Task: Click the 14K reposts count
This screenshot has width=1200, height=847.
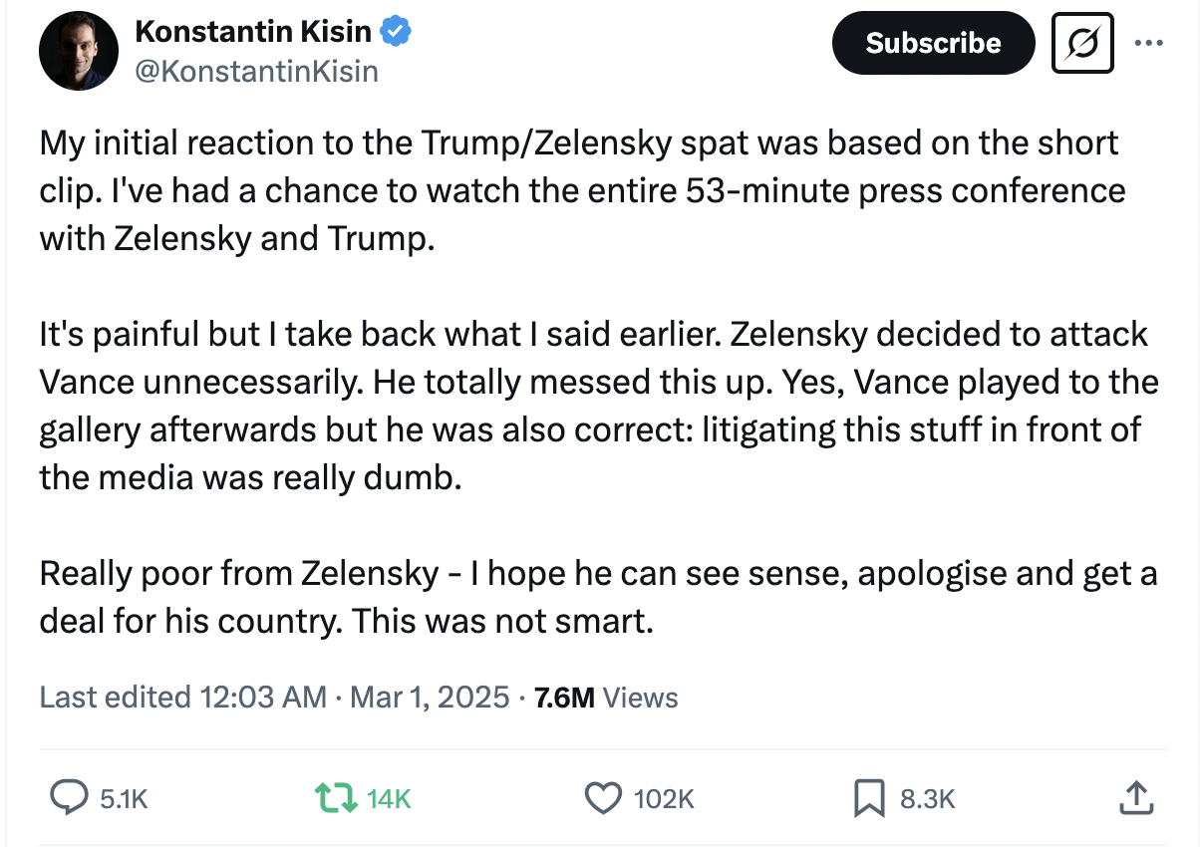Action: (388, 798)
